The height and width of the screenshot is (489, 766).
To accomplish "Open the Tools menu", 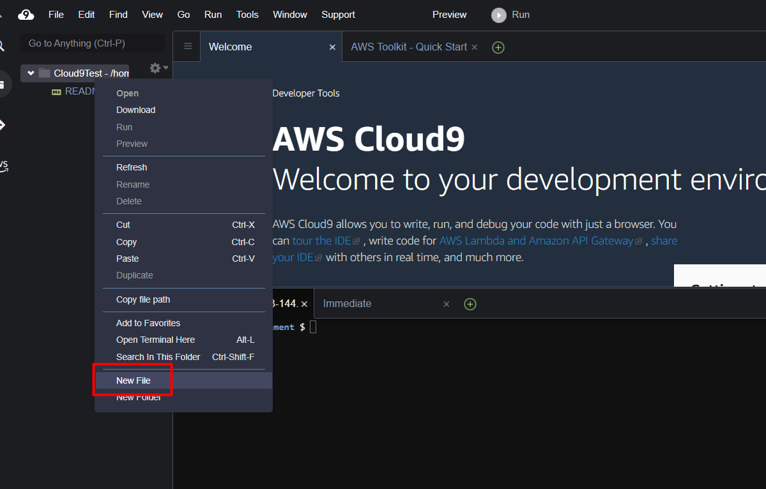I will tap(247, 15).
